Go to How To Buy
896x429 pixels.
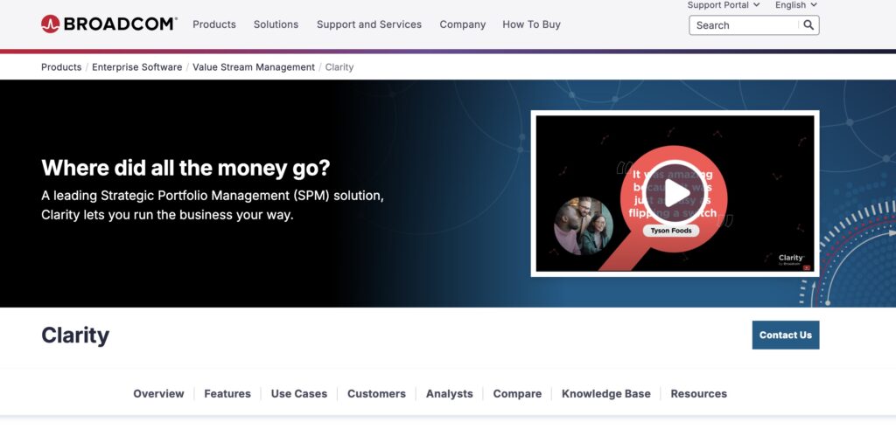pyautogui.click(x=531, y=24)
